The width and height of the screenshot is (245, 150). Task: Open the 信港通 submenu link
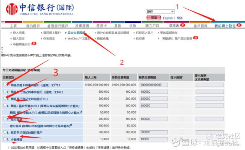(x=140, y=39)
